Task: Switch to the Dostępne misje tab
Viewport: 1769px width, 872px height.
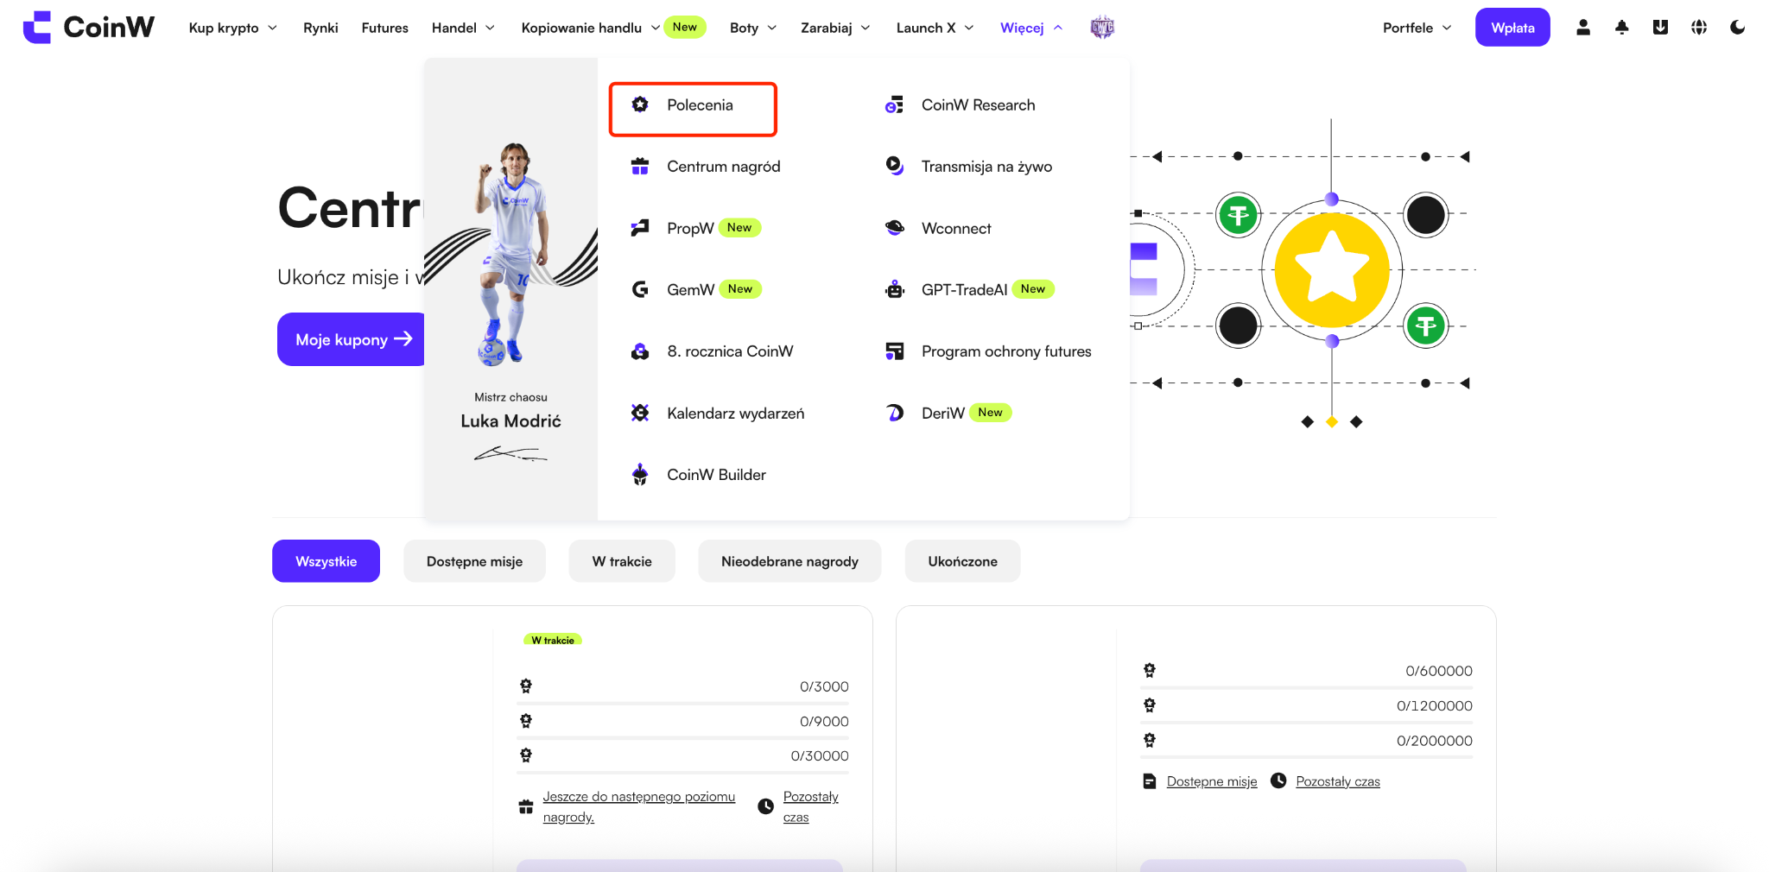Action: tap(474, 561)
